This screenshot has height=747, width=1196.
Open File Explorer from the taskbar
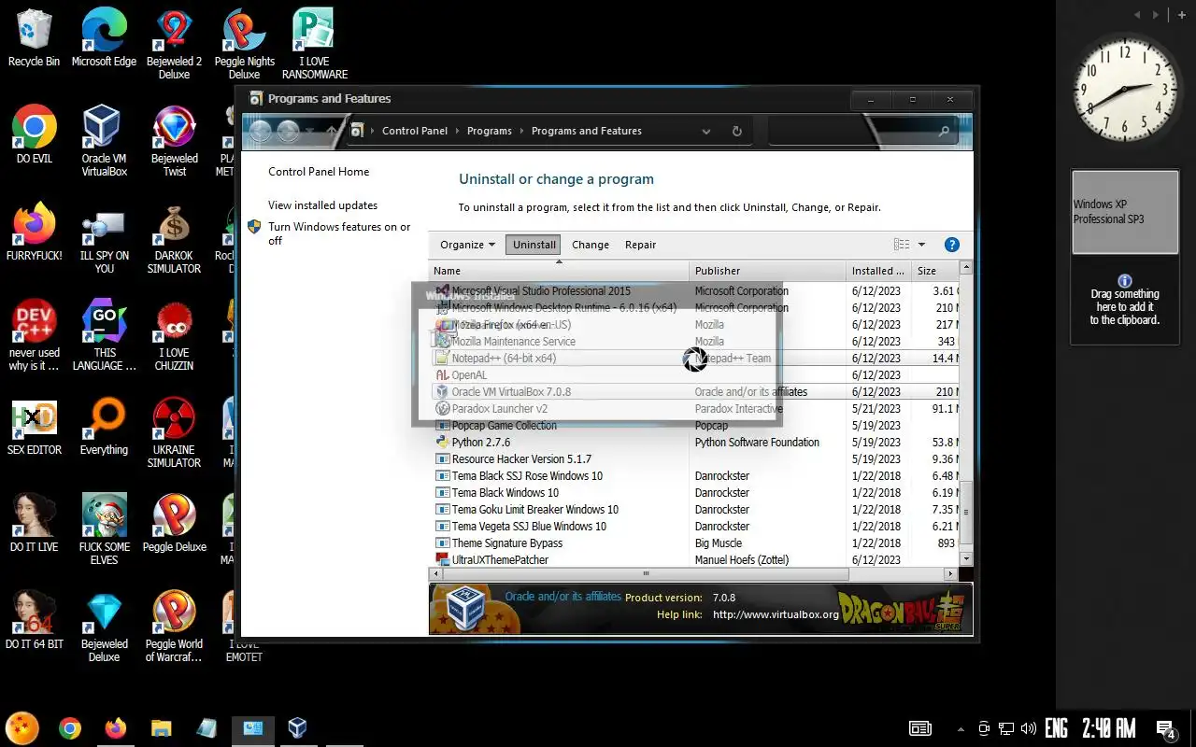161,728
